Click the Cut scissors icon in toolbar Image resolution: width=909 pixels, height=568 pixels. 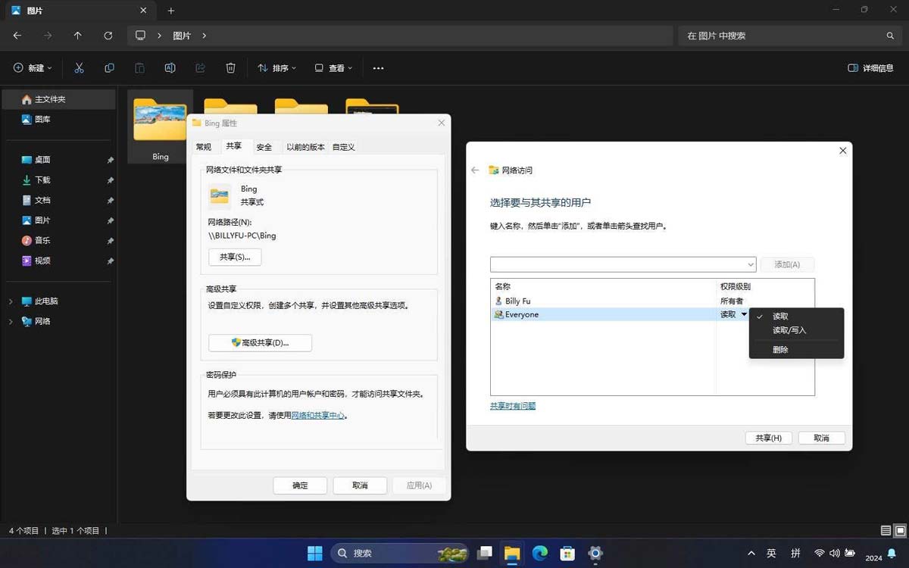pos(79,68)
